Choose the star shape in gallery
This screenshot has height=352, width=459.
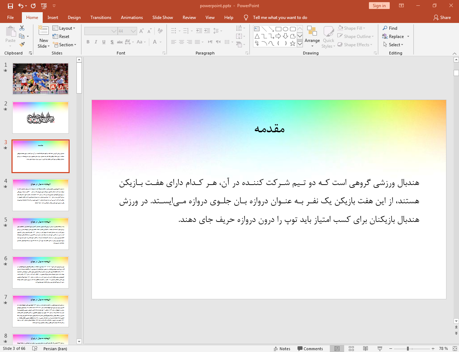click(292, 43)
